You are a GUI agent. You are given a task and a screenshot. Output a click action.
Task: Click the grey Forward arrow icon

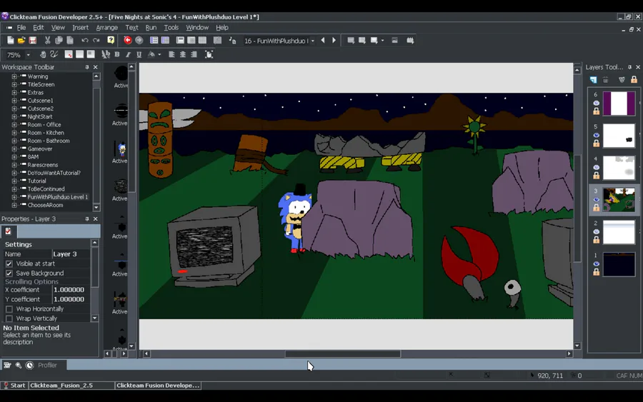point(139,40)
